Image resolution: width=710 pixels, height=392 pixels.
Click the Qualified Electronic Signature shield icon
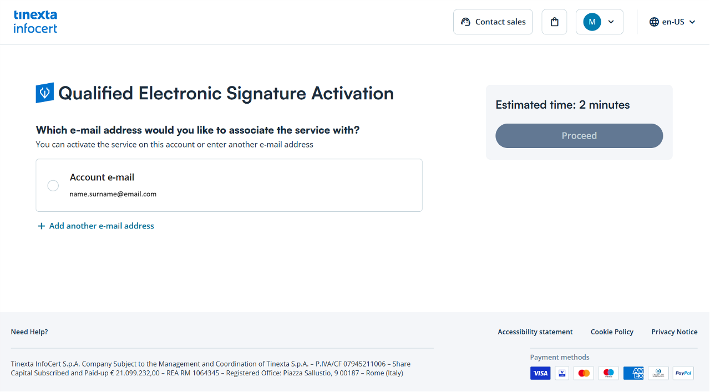[44, 93]
